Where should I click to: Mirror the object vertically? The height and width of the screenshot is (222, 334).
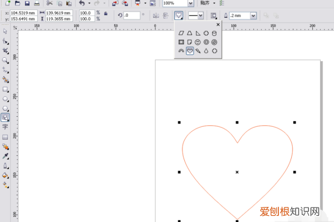[x=165, y=16]
